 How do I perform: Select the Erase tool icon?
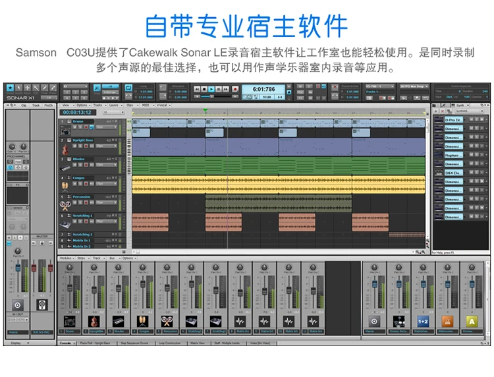point(53,88)
